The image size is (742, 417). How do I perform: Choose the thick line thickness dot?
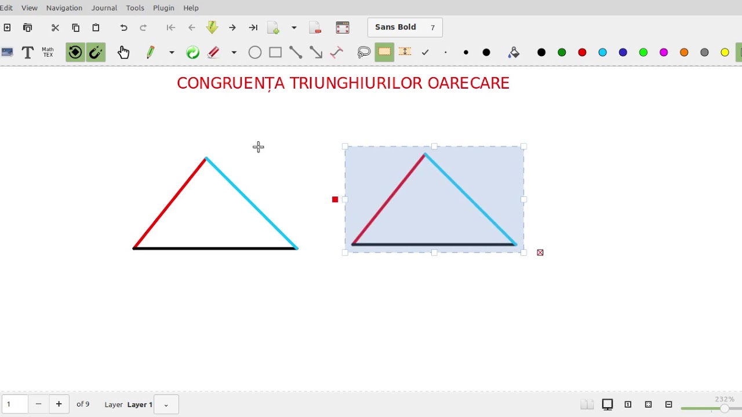click(486, 52)
